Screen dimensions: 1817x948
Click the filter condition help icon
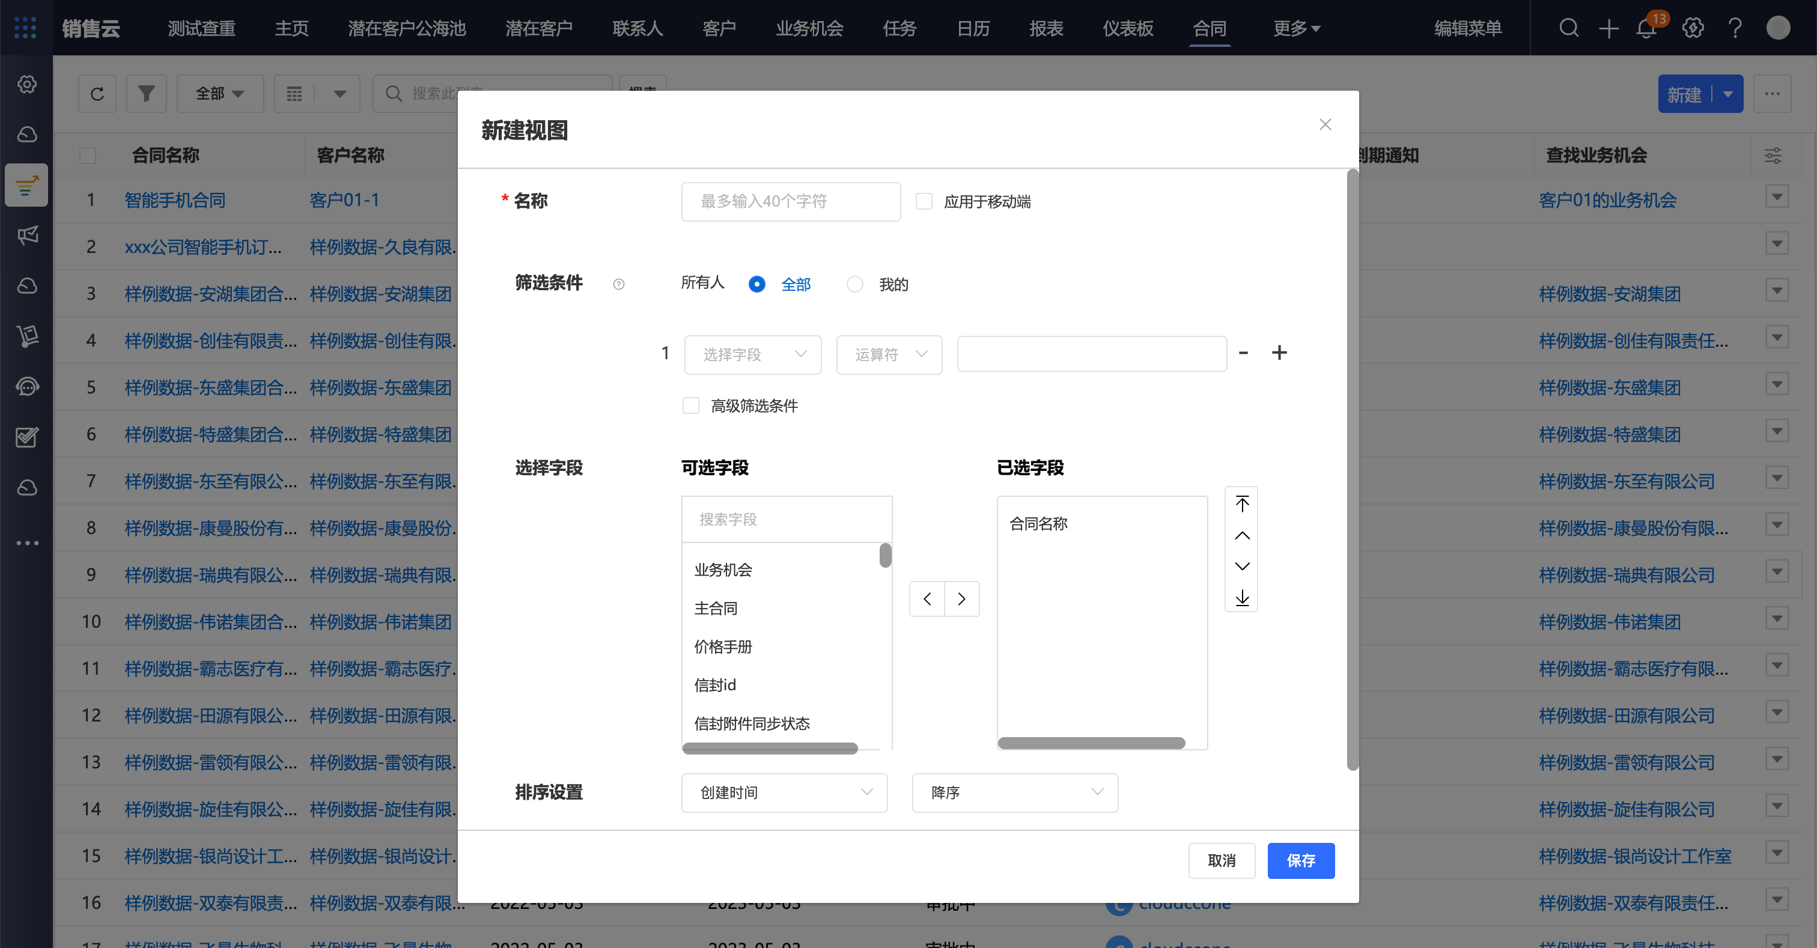[619, 284]
